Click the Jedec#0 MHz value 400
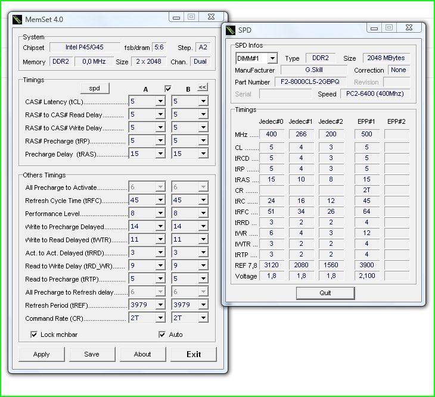 [271, 134]
